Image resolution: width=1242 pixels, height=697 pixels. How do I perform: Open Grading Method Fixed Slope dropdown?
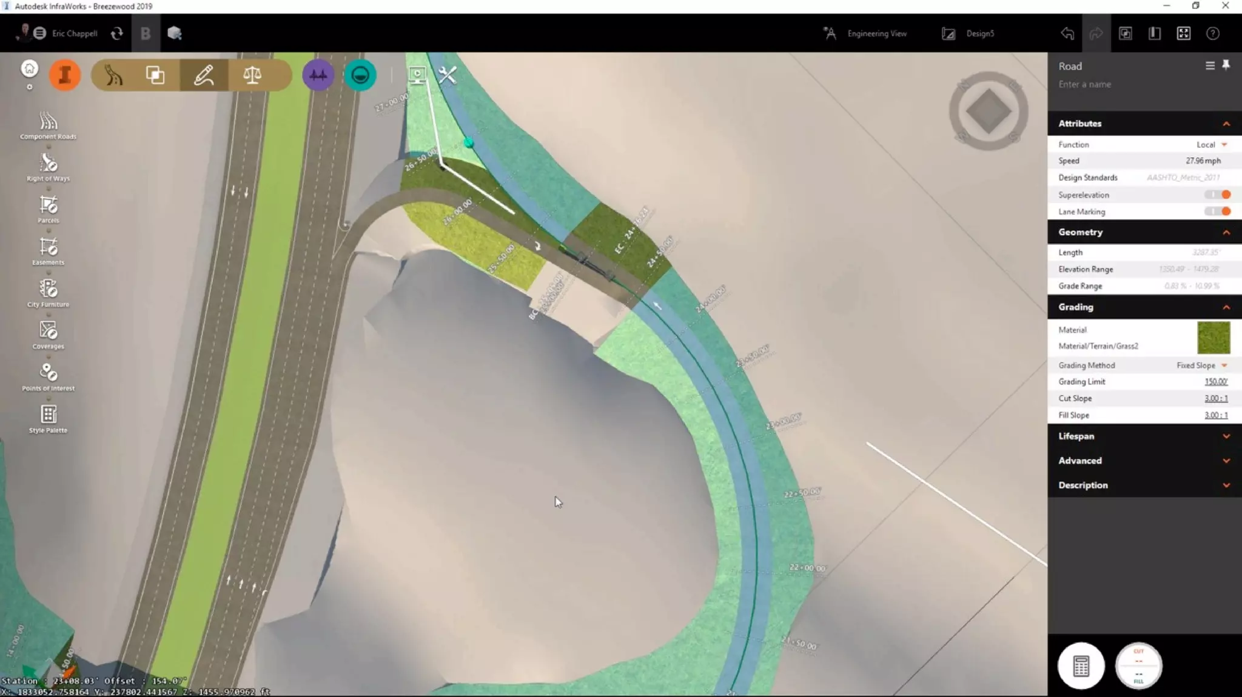pyautogui.click(x=1201, y=365)
